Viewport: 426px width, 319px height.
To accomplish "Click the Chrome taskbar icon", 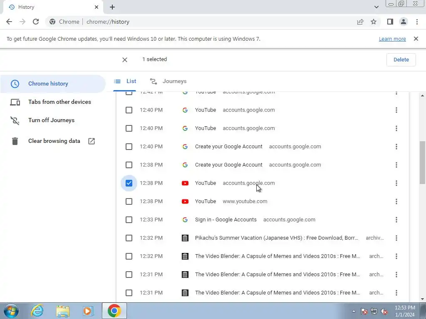I will pos(114,311).
